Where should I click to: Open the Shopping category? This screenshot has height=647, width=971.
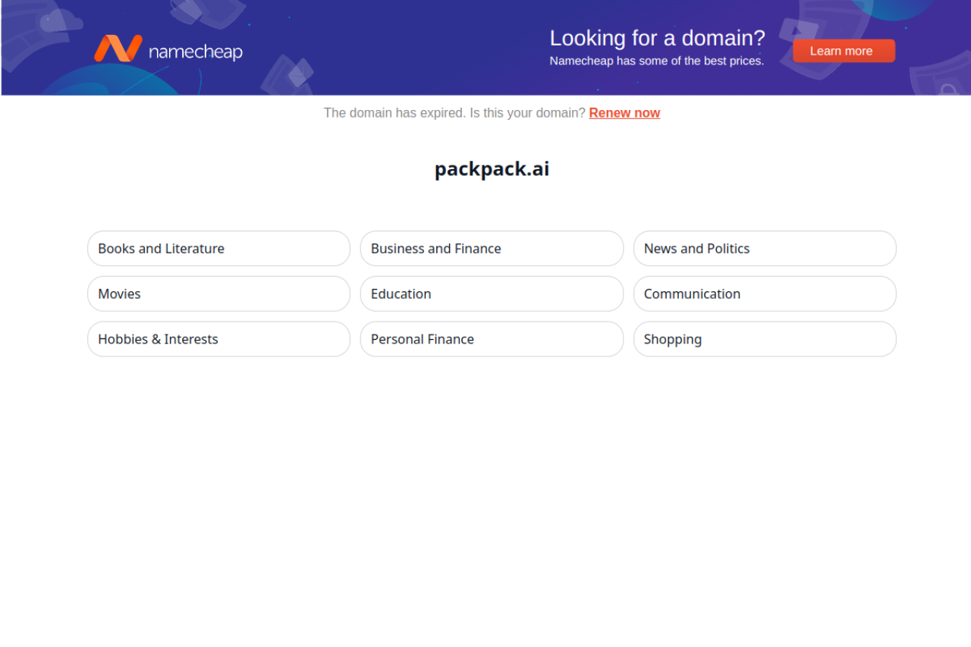(x=765, y=339)
